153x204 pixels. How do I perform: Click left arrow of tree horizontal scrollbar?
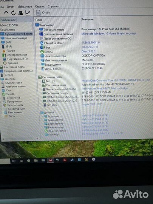(4, 139)
